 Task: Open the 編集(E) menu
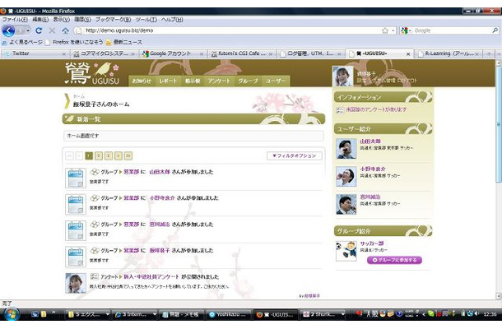40,19
